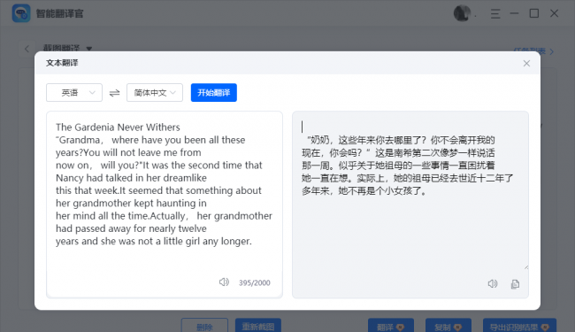575x332 pixels.
Task: Minimize the 智能翻译官 window
Action: coord(515,13)
